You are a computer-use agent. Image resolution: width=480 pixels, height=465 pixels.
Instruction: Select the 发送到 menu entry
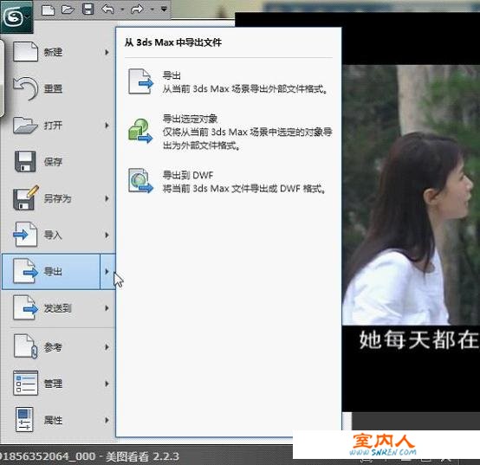pyautogui.click(x=58, y=308)
